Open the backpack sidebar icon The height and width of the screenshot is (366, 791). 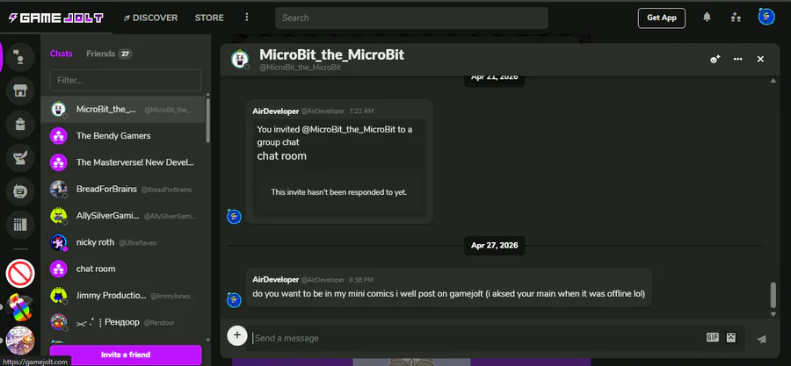click(x=20, y=125)
